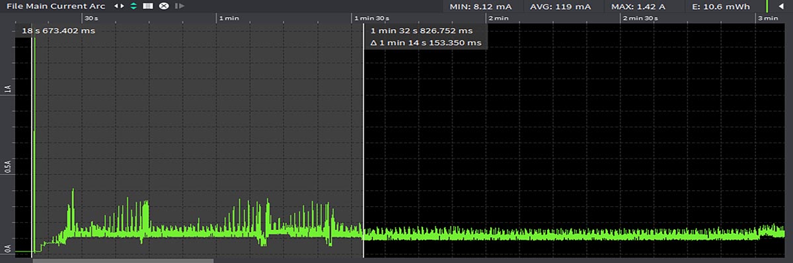Click the 1 min tick on time ruler
This screenshot has height=263, width=793.
tap(228, 18)
